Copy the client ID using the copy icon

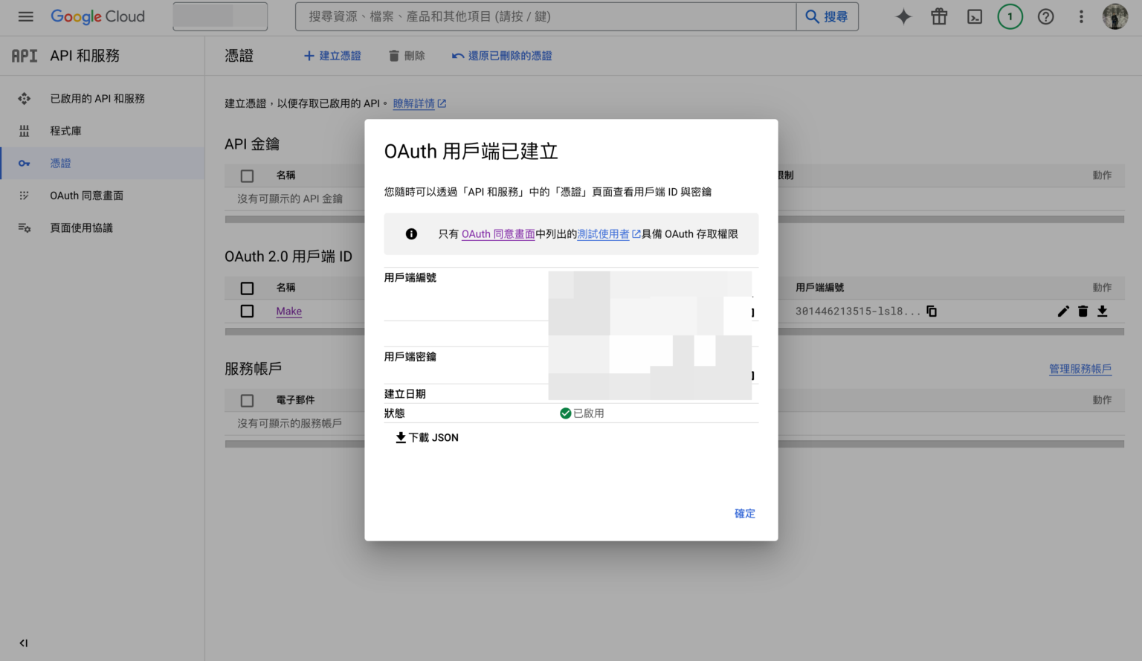coord(932,311)
